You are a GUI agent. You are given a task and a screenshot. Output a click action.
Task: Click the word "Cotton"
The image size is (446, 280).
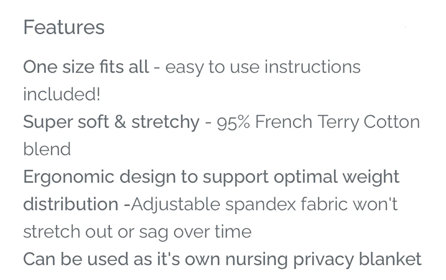point(391,122)
